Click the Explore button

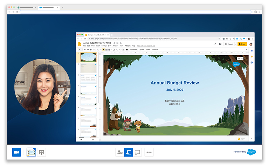coord(242,139)
